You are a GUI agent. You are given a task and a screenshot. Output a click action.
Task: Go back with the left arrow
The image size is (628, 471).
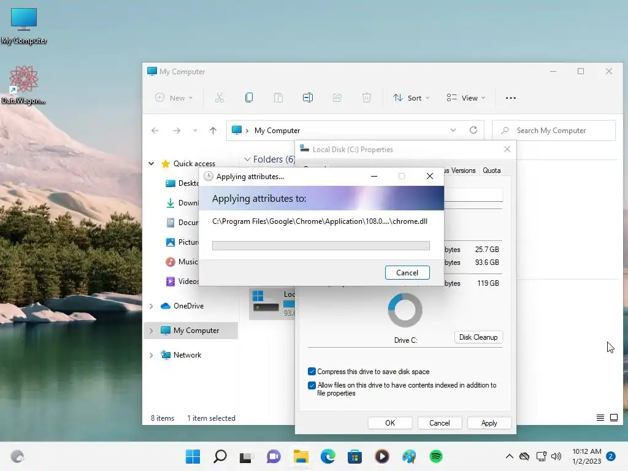pos(155,131)
